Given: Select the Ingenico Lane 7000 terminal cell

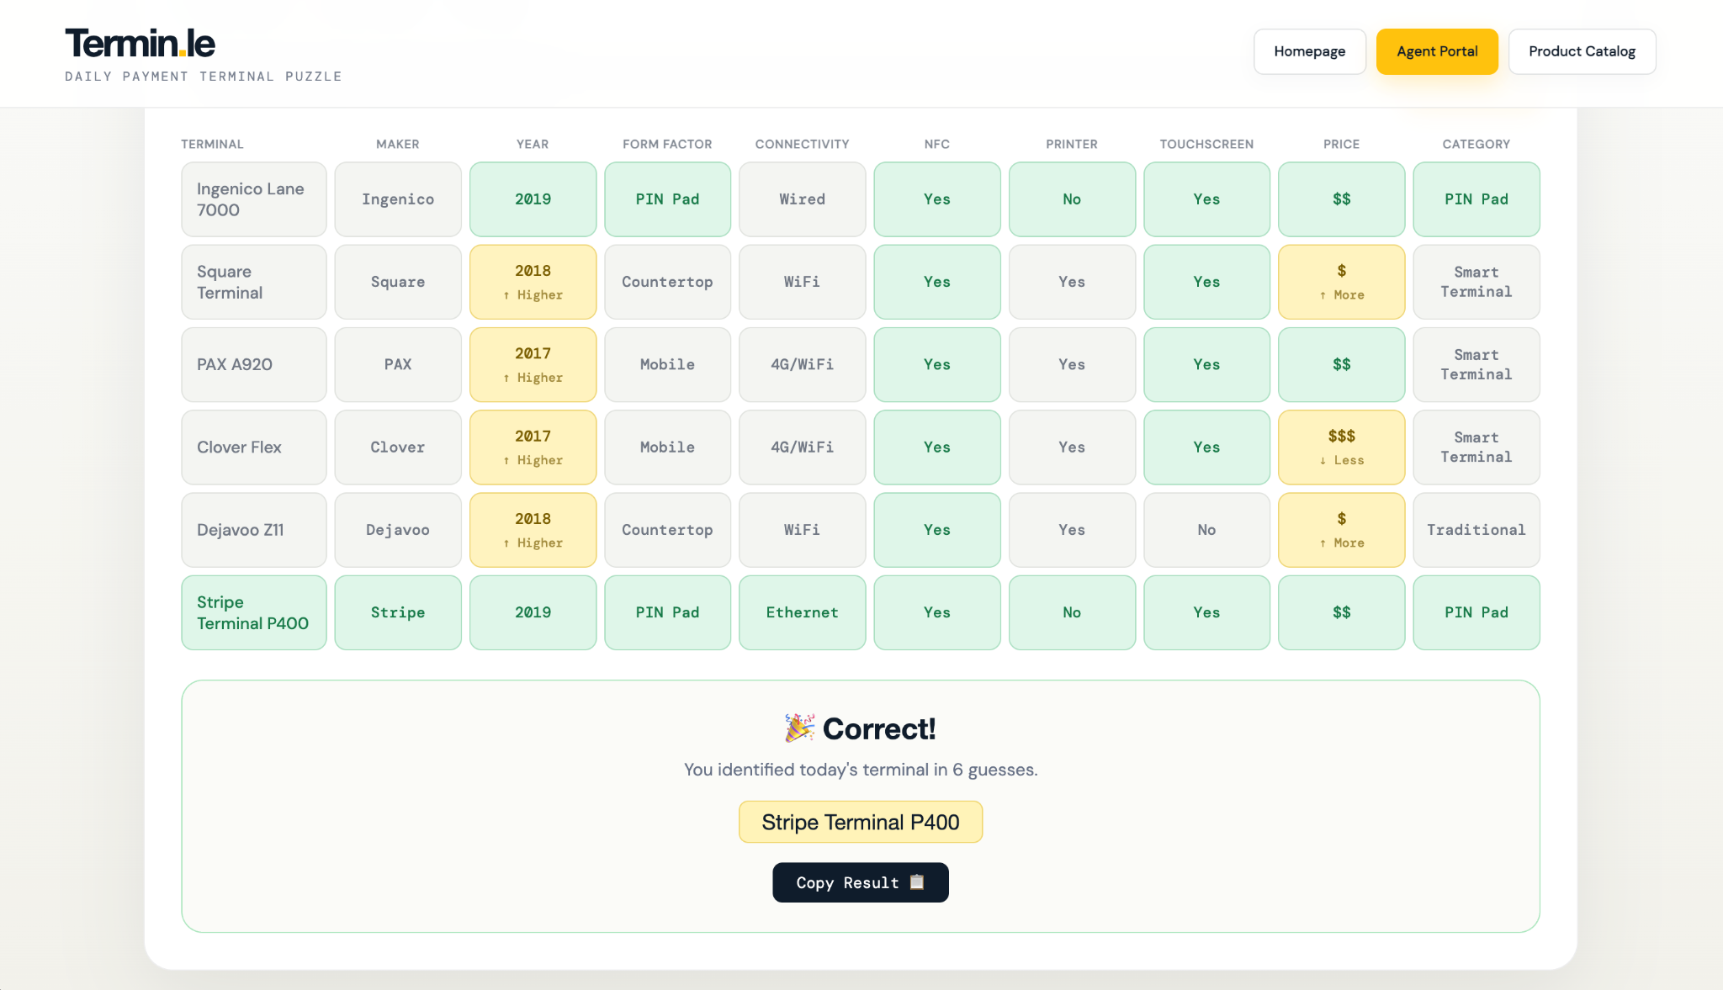Looking at the screenshot, I should (253, 199).
